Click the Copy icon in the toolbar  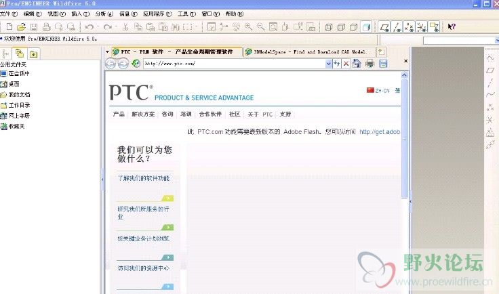point(138,27)
